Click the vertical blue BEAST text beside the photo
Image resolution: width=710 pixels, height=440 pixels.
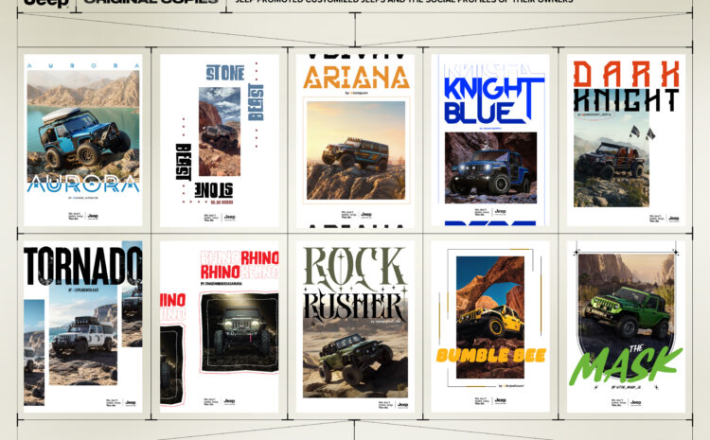coord(256,101)
